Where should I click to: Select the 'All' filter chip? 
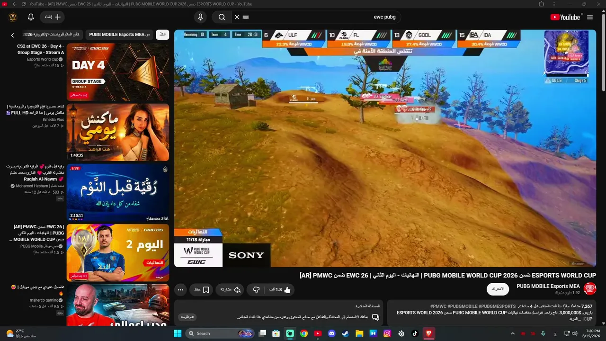tap(162, 35)
